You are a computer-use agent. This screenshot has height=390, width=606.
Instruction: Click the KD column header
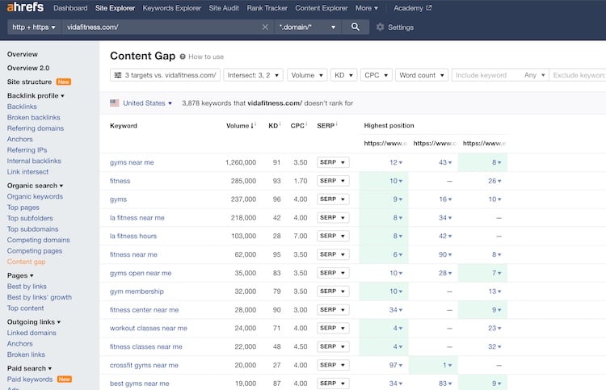pyautogui.click(x=274, y=125)
